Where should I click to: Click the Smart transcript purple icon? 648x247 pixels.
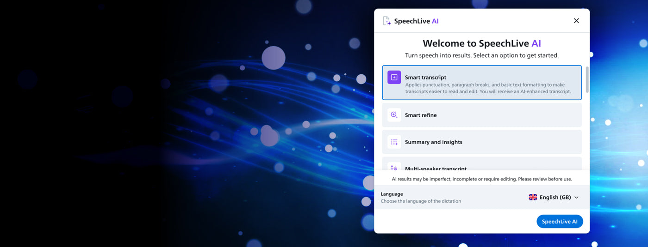point(394,78)
